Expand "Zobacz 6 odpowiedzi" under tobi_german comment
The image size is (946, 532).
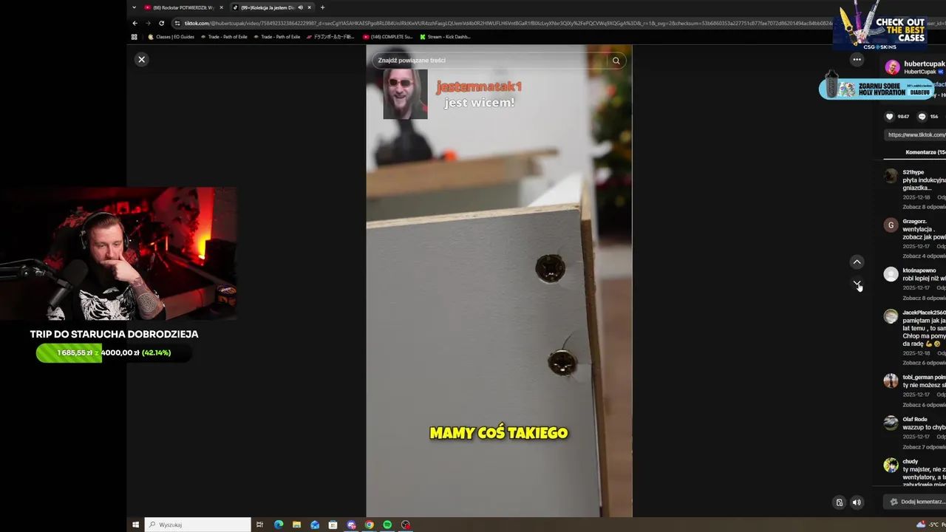pos(924,405)
